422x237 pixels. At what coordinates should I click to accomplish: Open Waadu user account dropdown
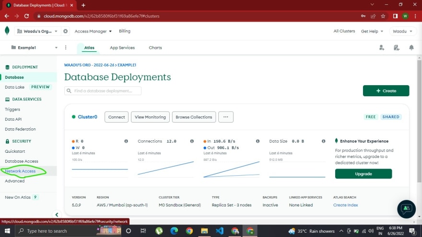tap(402, 31)
